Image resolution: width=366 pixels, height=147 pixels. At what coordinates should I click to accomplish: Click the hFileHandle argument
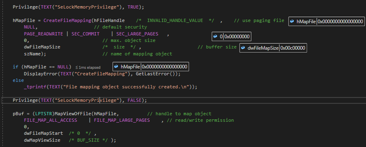pos(109,20)
